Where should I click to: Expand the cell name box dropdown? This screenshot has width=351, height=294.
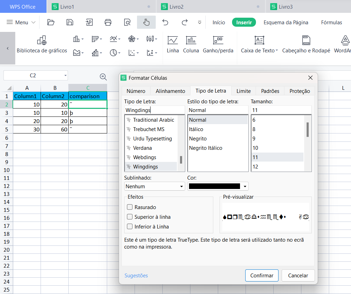pyautogui.click(x=65, y=76)
